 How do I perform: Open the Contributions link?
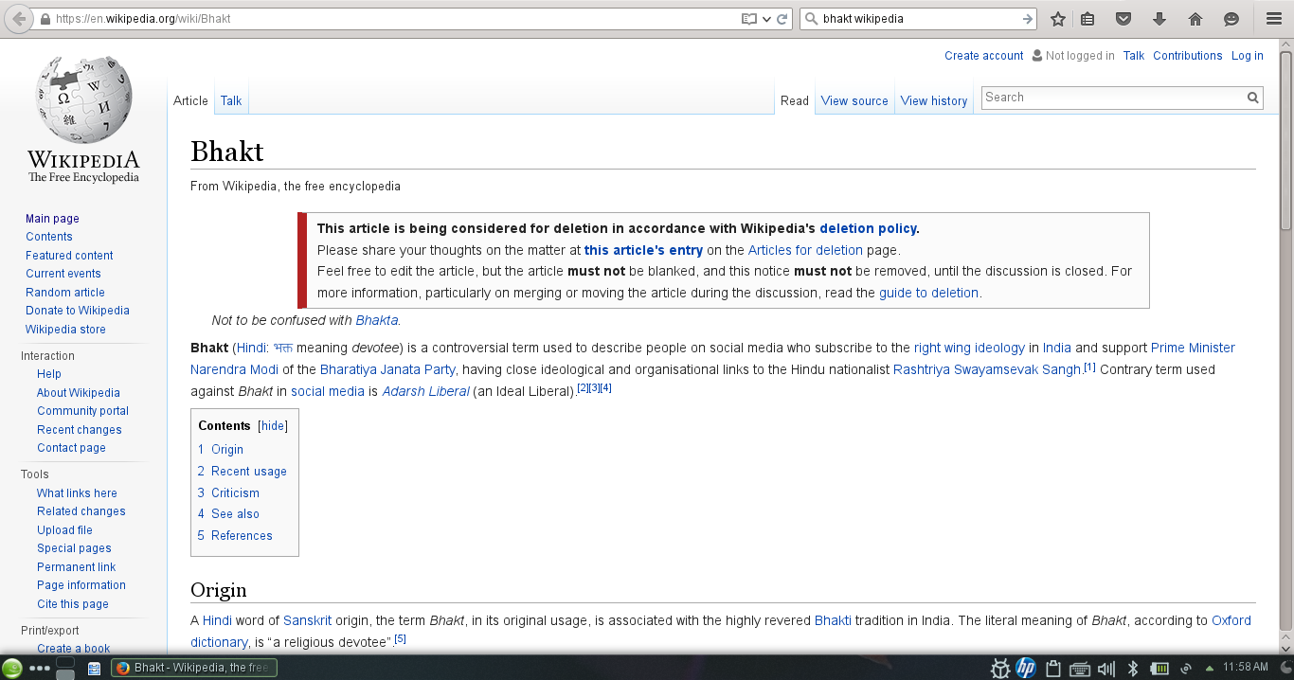pyautogui.click(x=1187, y=56)
